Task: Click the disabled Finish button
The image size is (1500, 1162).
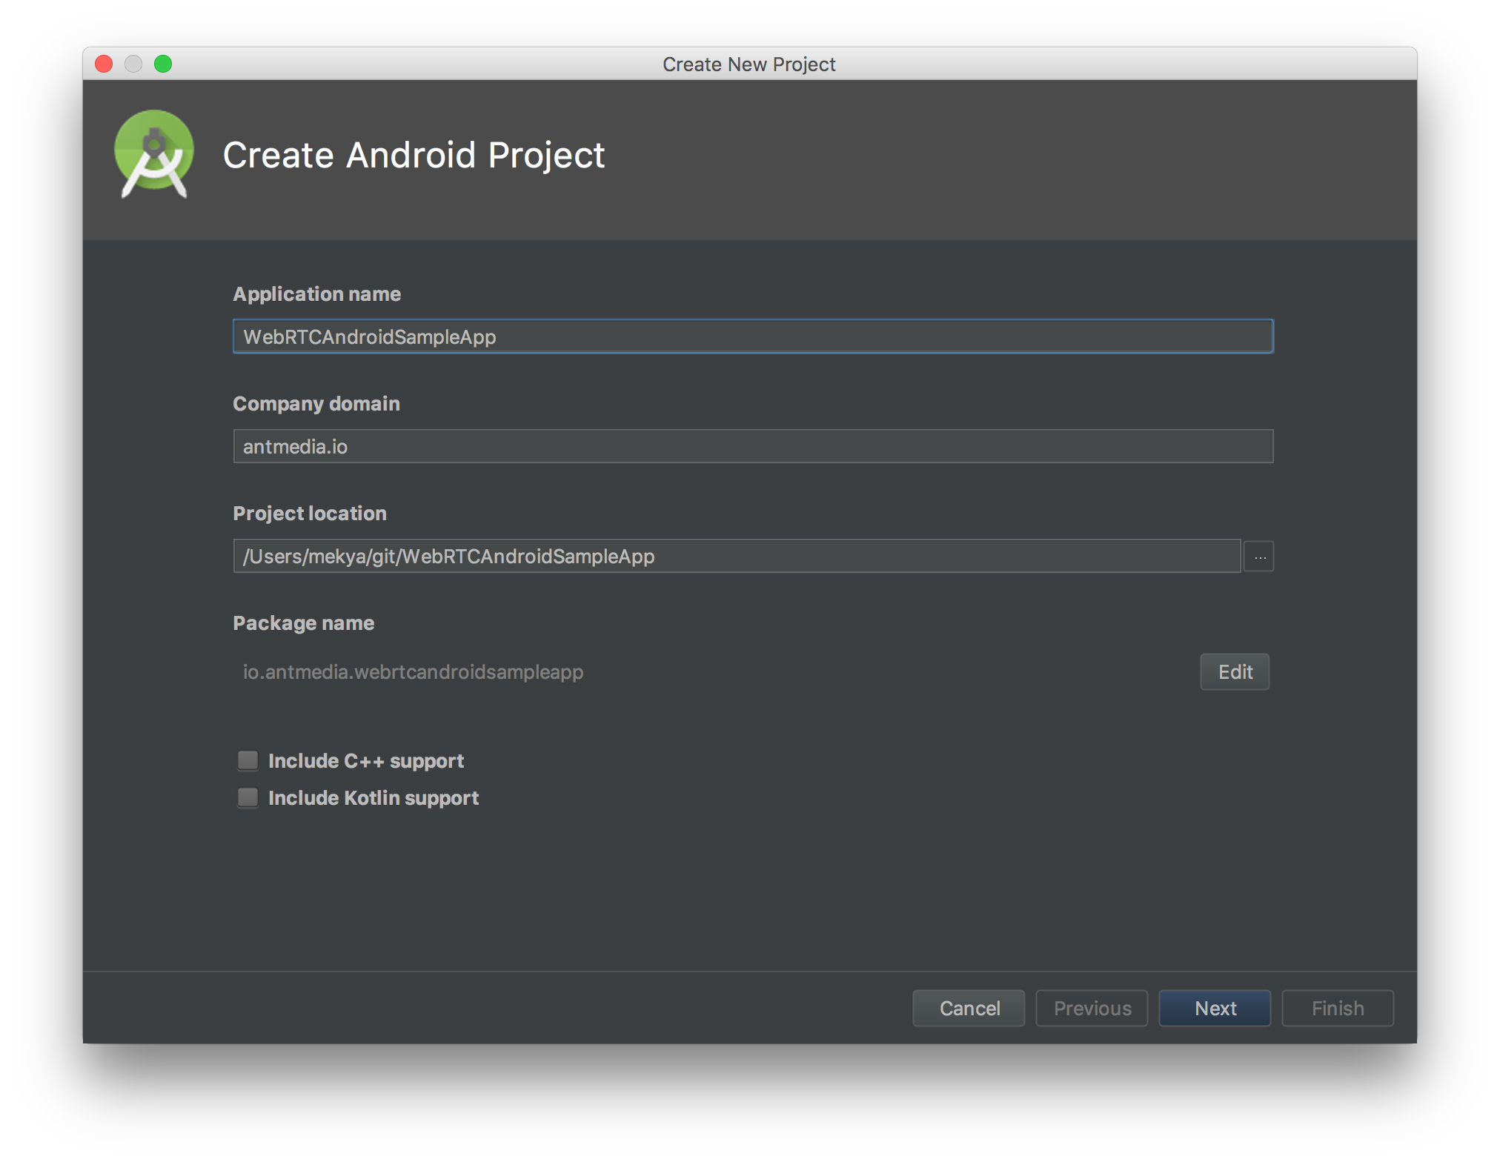Action: click(x=1338, y=1008)
